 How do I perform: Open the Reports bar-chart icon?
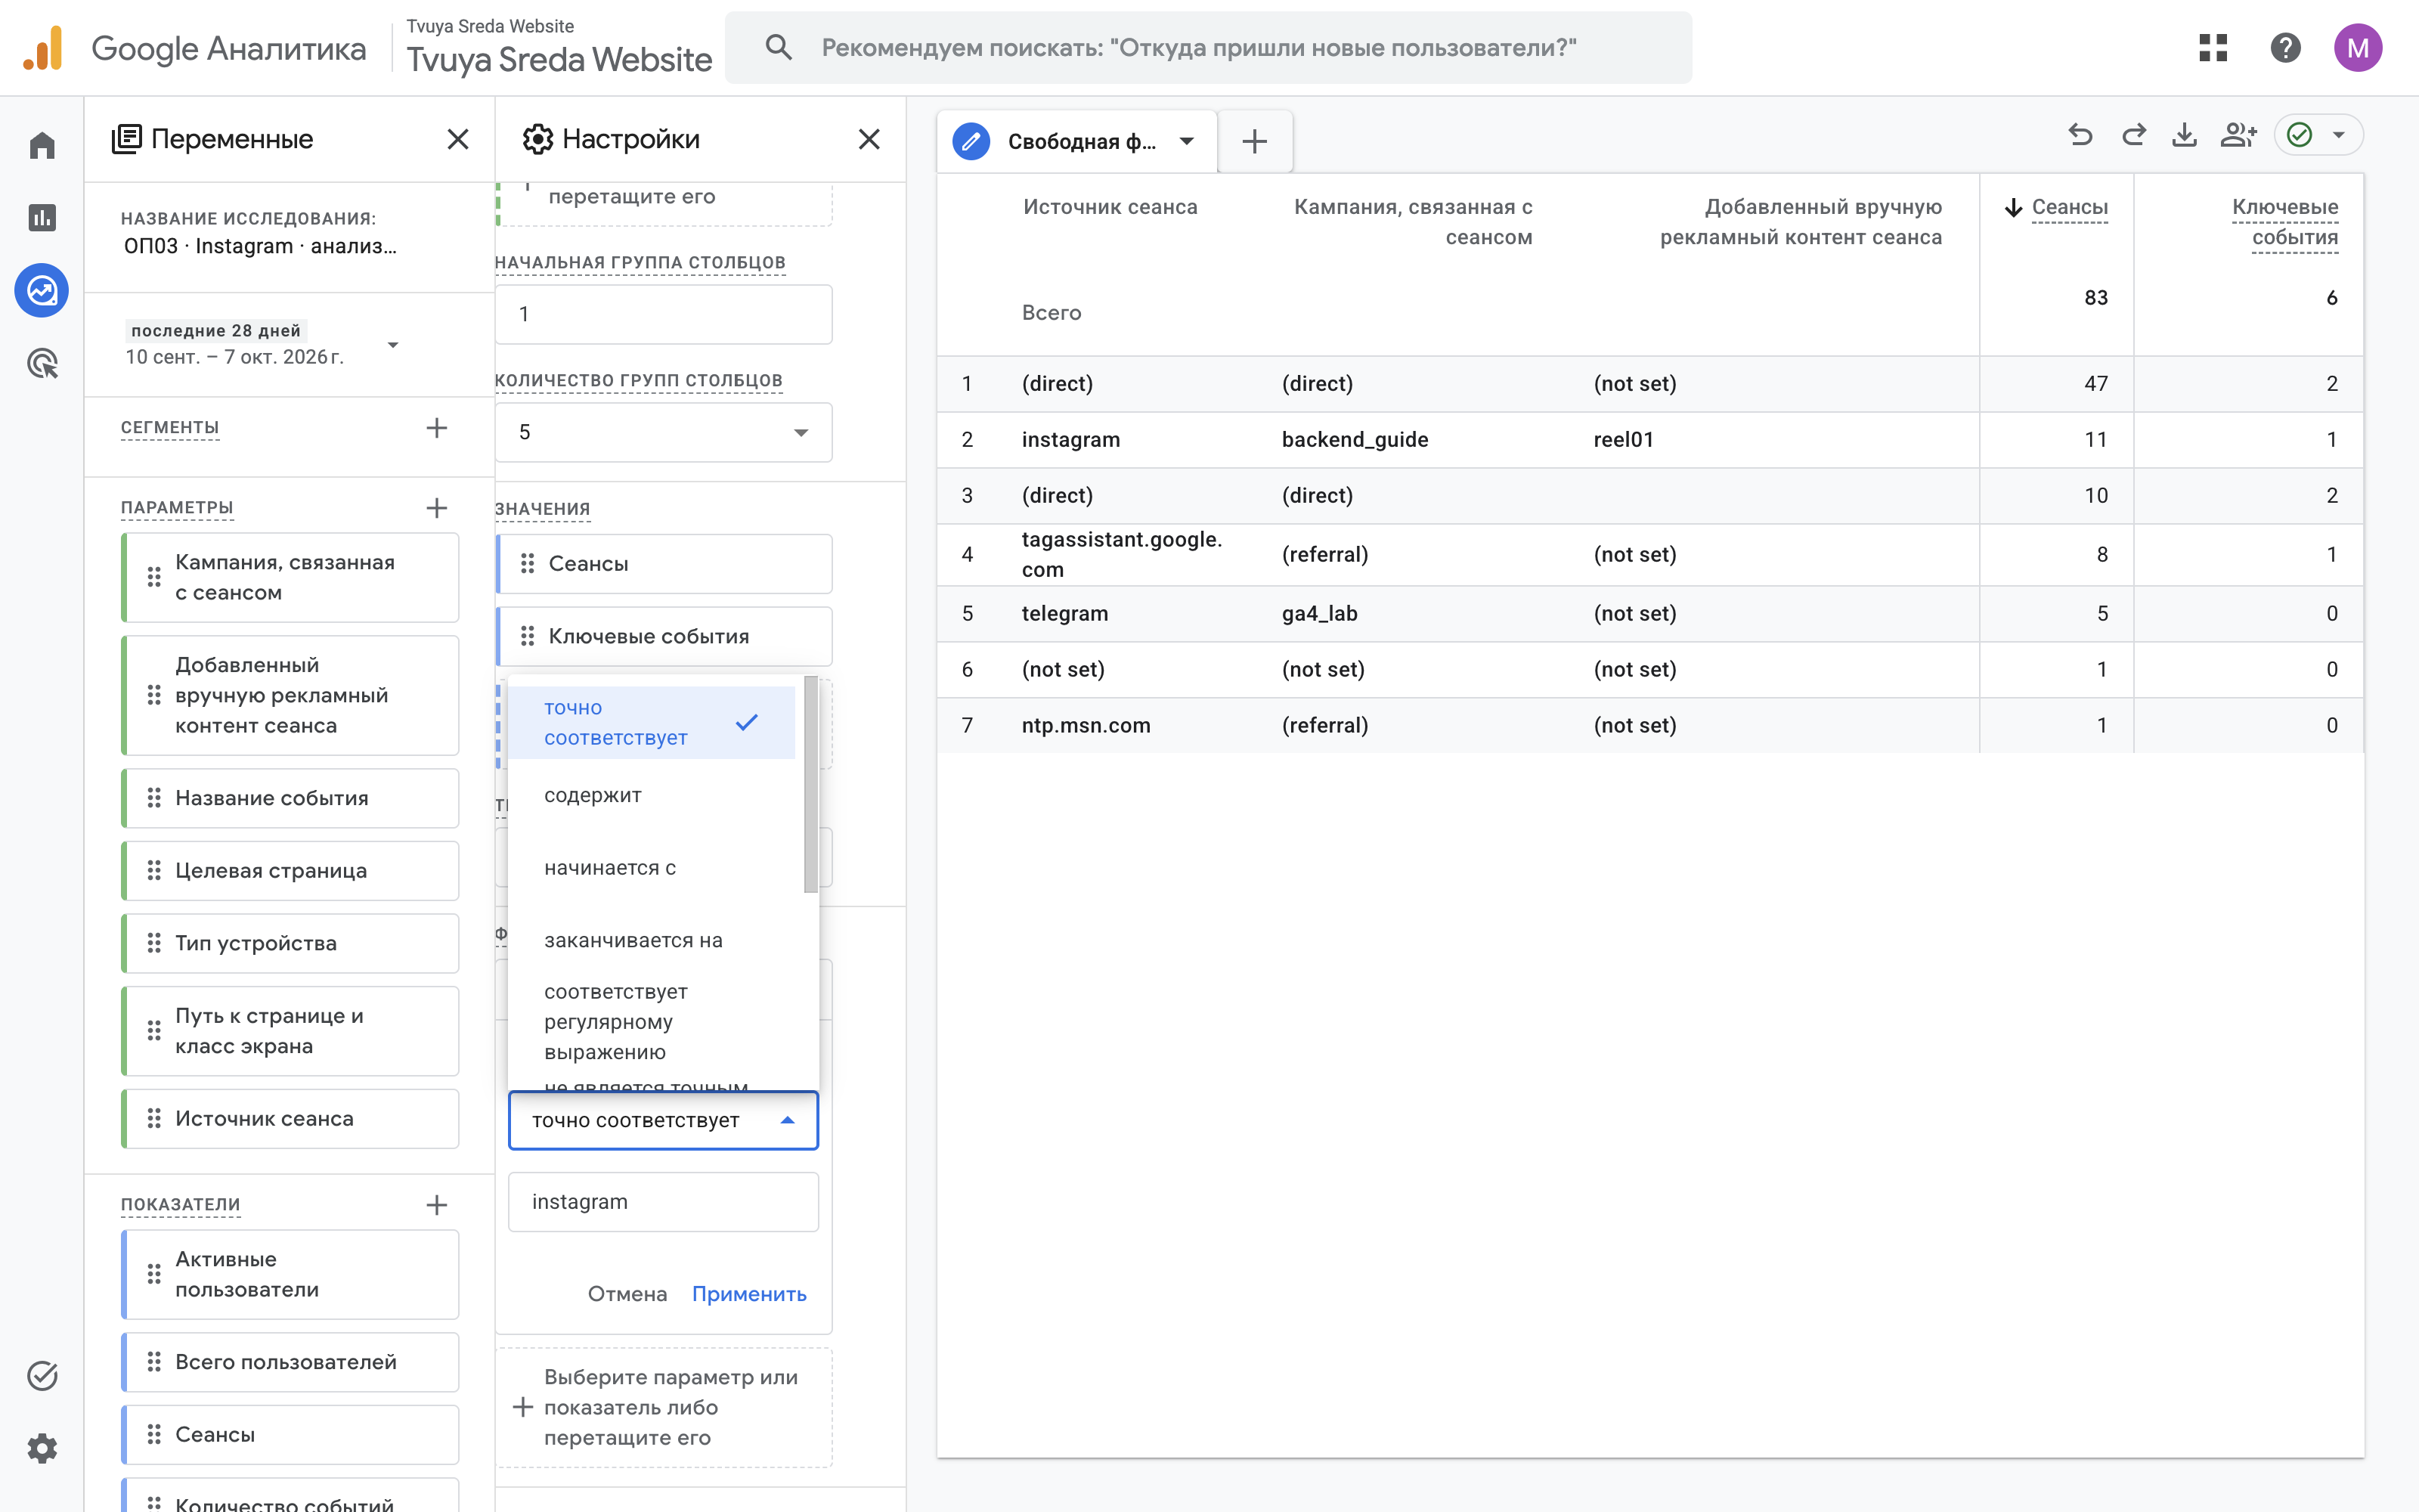(42, 218)
